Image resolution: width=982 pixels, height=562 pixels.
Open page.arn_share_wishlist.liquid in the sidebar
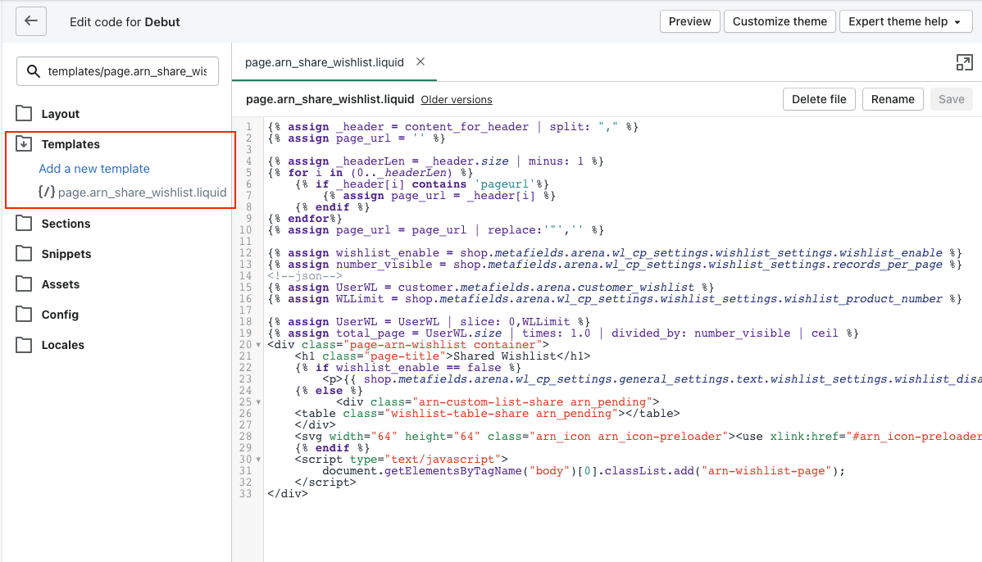pos(142,193)
